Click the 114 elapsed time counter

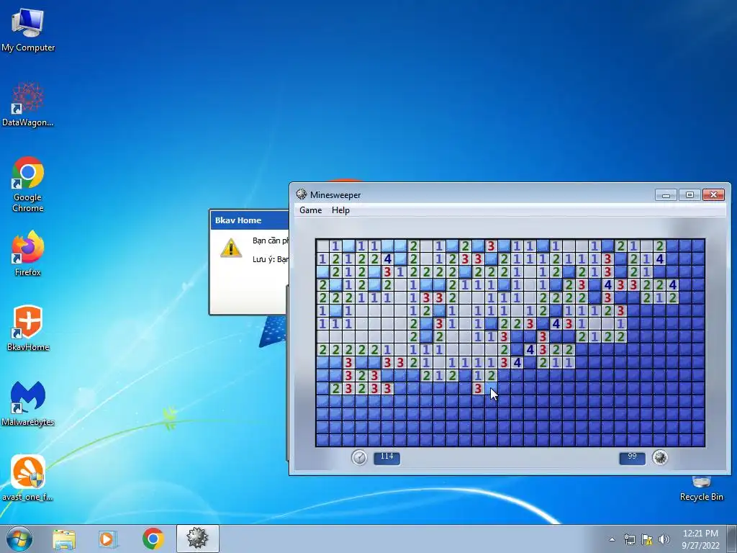(x=386, y=457)
